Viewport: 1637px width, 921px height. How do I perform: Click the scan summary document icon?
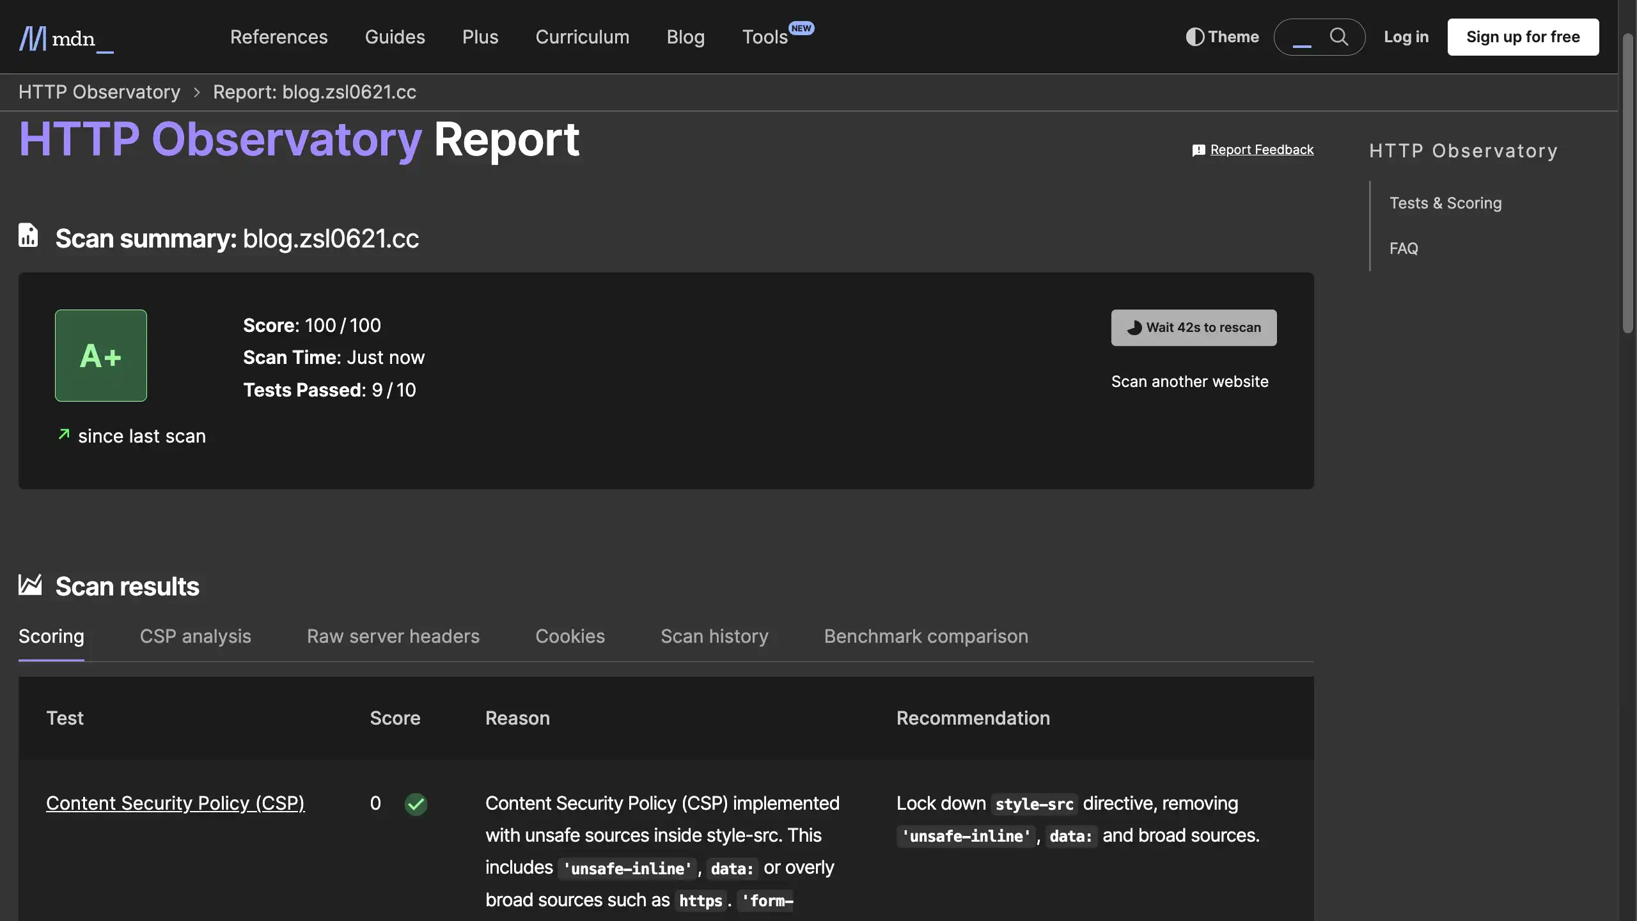click(28, 235)
